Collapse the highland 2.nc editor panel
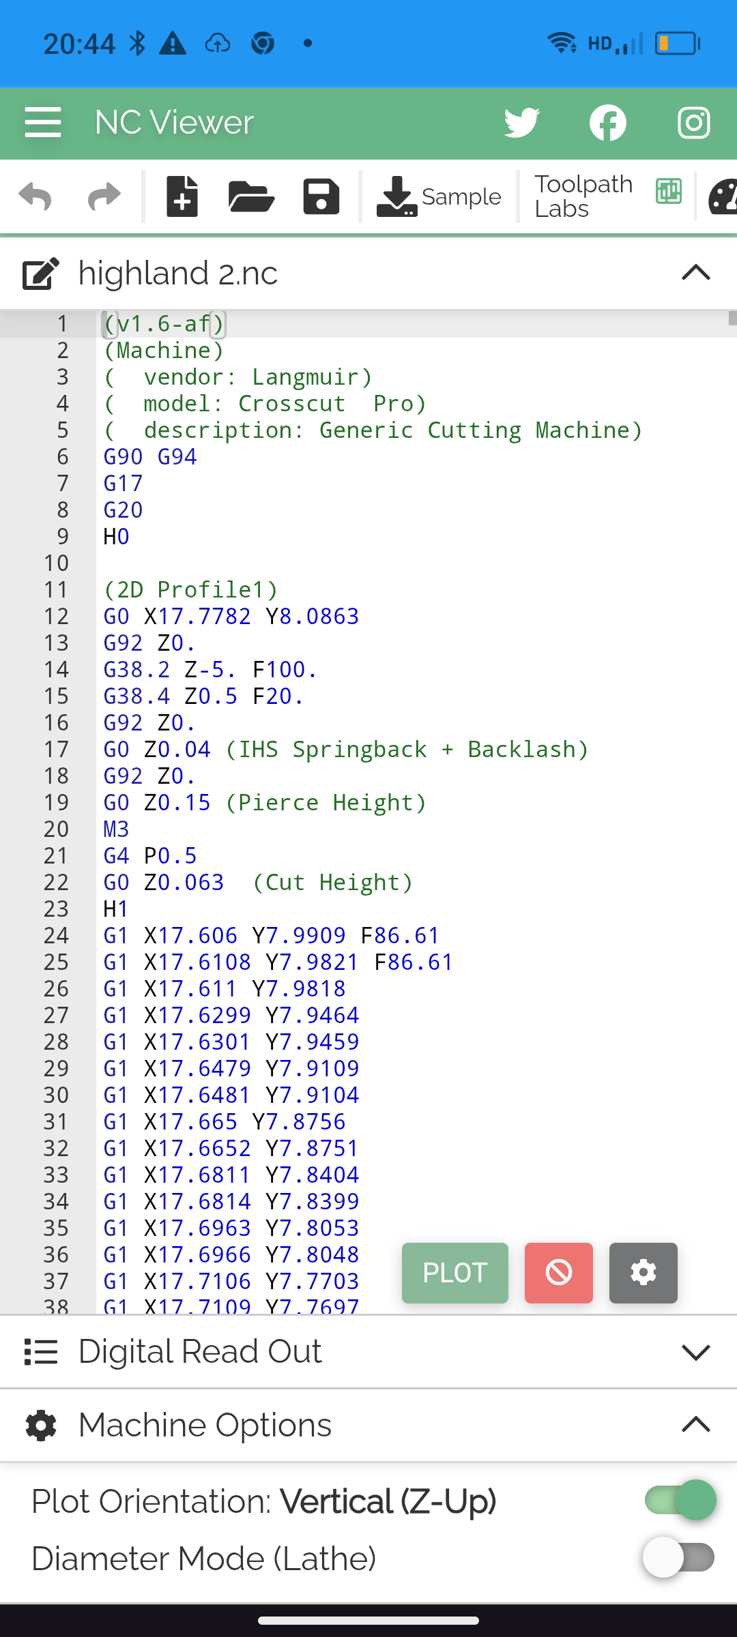The width and height of the screenshot is (737, 1637). (695, 273)
